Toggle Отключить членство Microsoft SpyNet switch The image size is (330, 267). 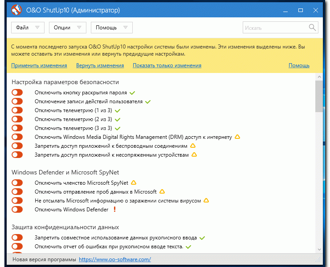click(x=17, y=183)
